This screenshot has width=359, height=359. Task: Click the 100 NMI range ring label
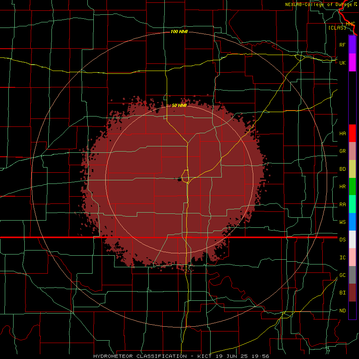pyautogui.click(x=179, y=32)
